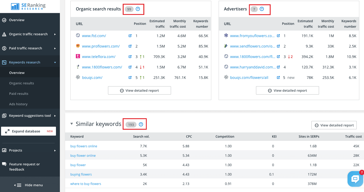This screenshot has width=364, height=192.
Task: Click the Traffic cost column header
Action: 354,136
